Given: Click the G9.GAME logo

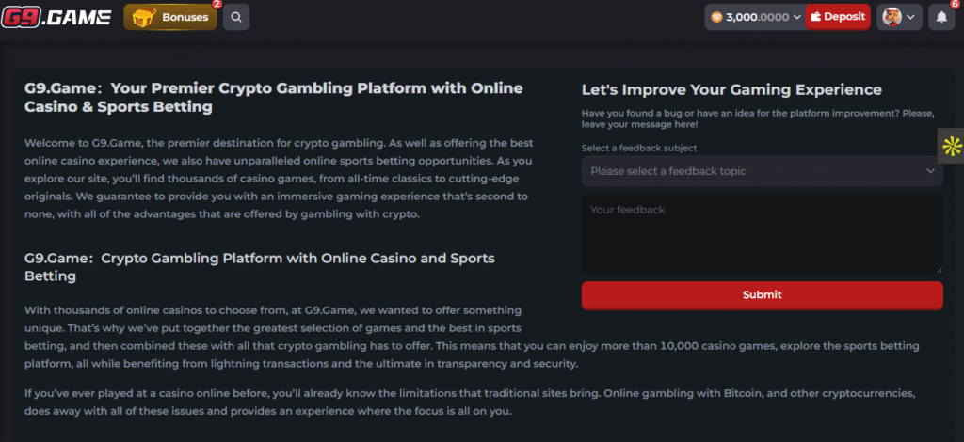Looking at the screenshot, I should coord(56,17).
